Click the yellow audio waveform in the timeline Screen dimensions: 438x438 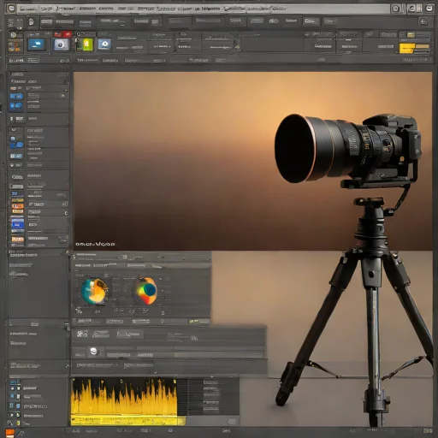click(x=124, y=397)
